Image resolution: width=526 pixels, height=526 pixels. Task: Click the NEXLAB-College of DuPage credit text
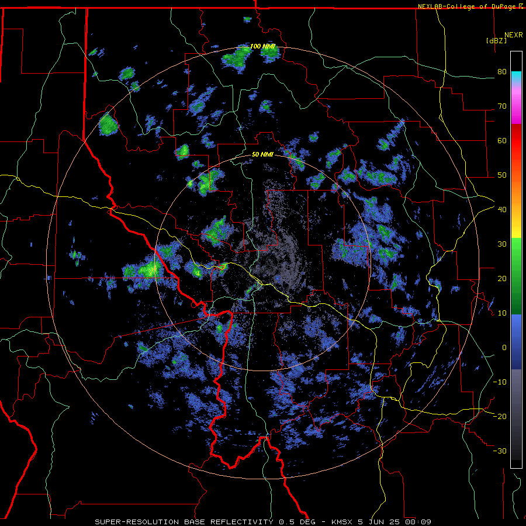pos(466,6)
